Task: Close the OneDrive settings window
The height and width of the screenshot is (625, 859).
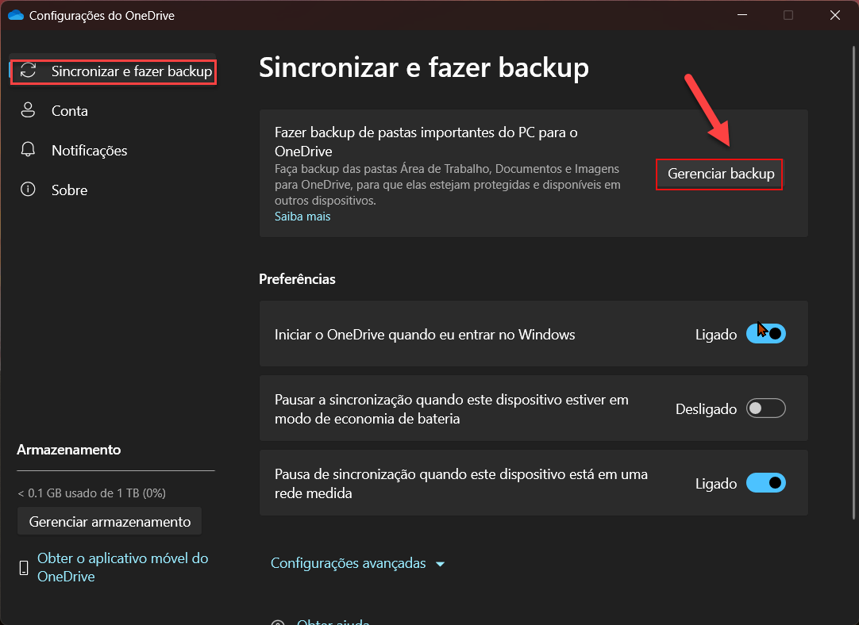Action: click(x=834, y=15)
